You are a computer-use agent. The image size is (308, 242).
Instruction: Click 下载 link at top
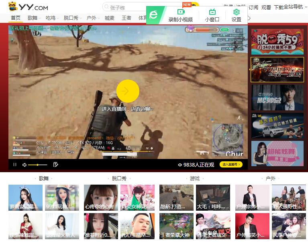tap(279, 7)
